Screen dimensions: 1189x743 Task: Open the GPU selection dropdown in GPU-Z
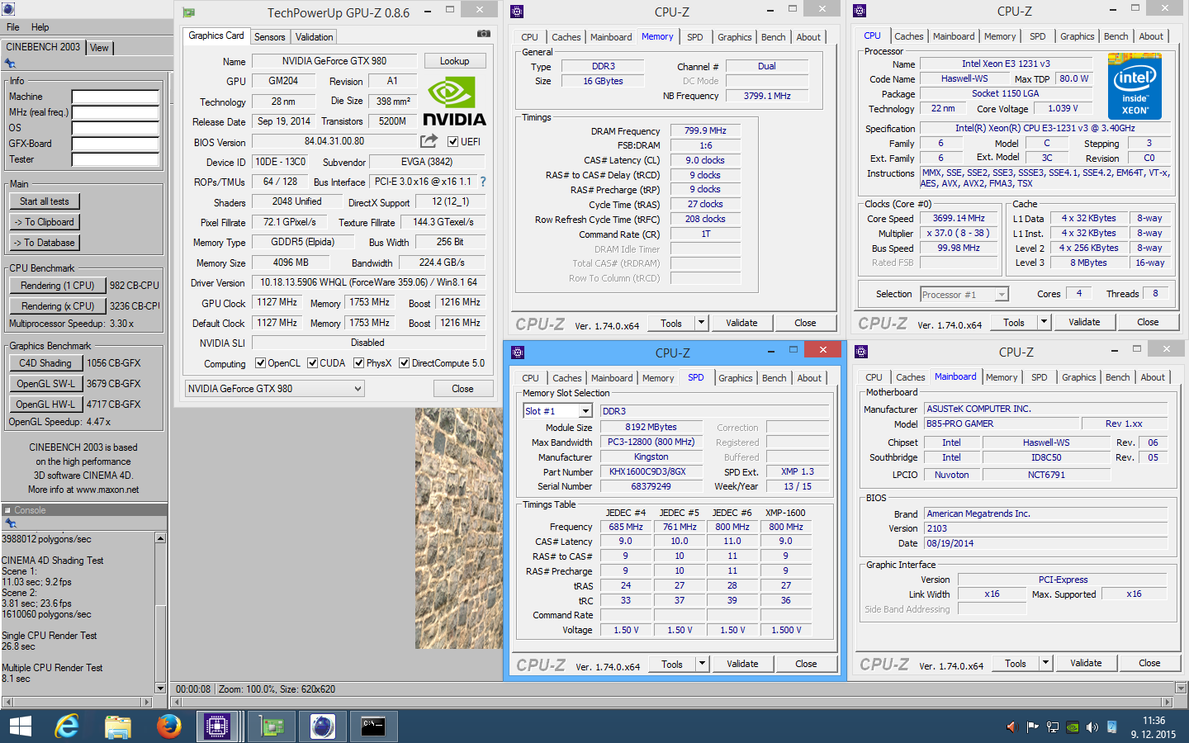tap(274, 388)
